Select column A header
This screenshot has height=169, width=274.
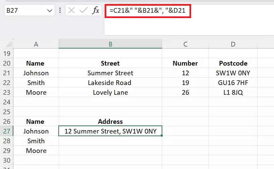tap(36, 44)
